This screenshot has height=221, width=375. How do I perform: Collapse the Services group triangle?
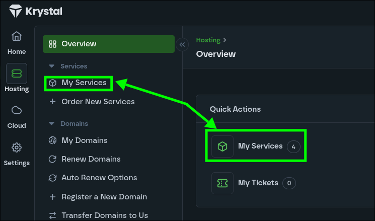pos(52,66)
